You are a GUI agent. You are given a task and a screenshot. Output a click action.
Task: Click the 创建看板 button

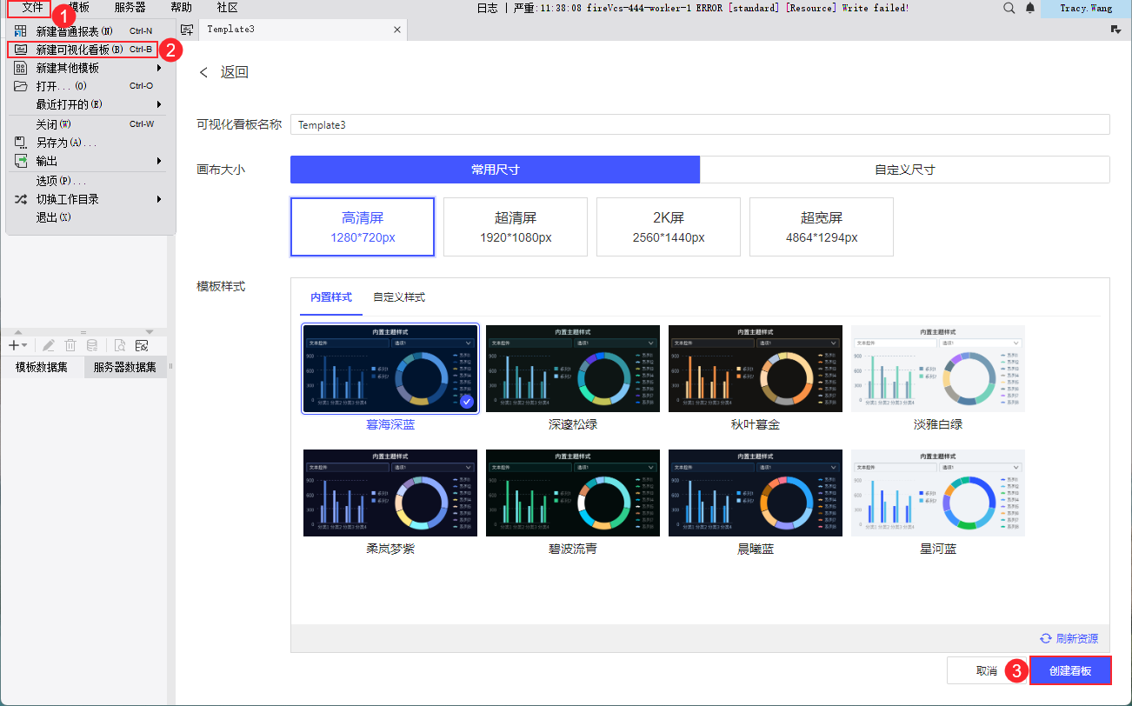(1069, 670)
